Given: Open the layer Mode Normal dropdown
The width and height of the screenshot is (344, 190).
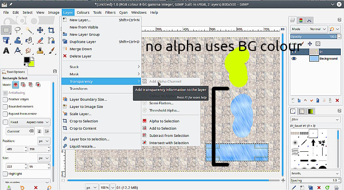Looking at the screenshot, I should tap(309, 29).
